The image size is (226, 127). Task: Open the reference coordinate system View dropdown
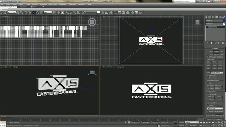[48, 12]
